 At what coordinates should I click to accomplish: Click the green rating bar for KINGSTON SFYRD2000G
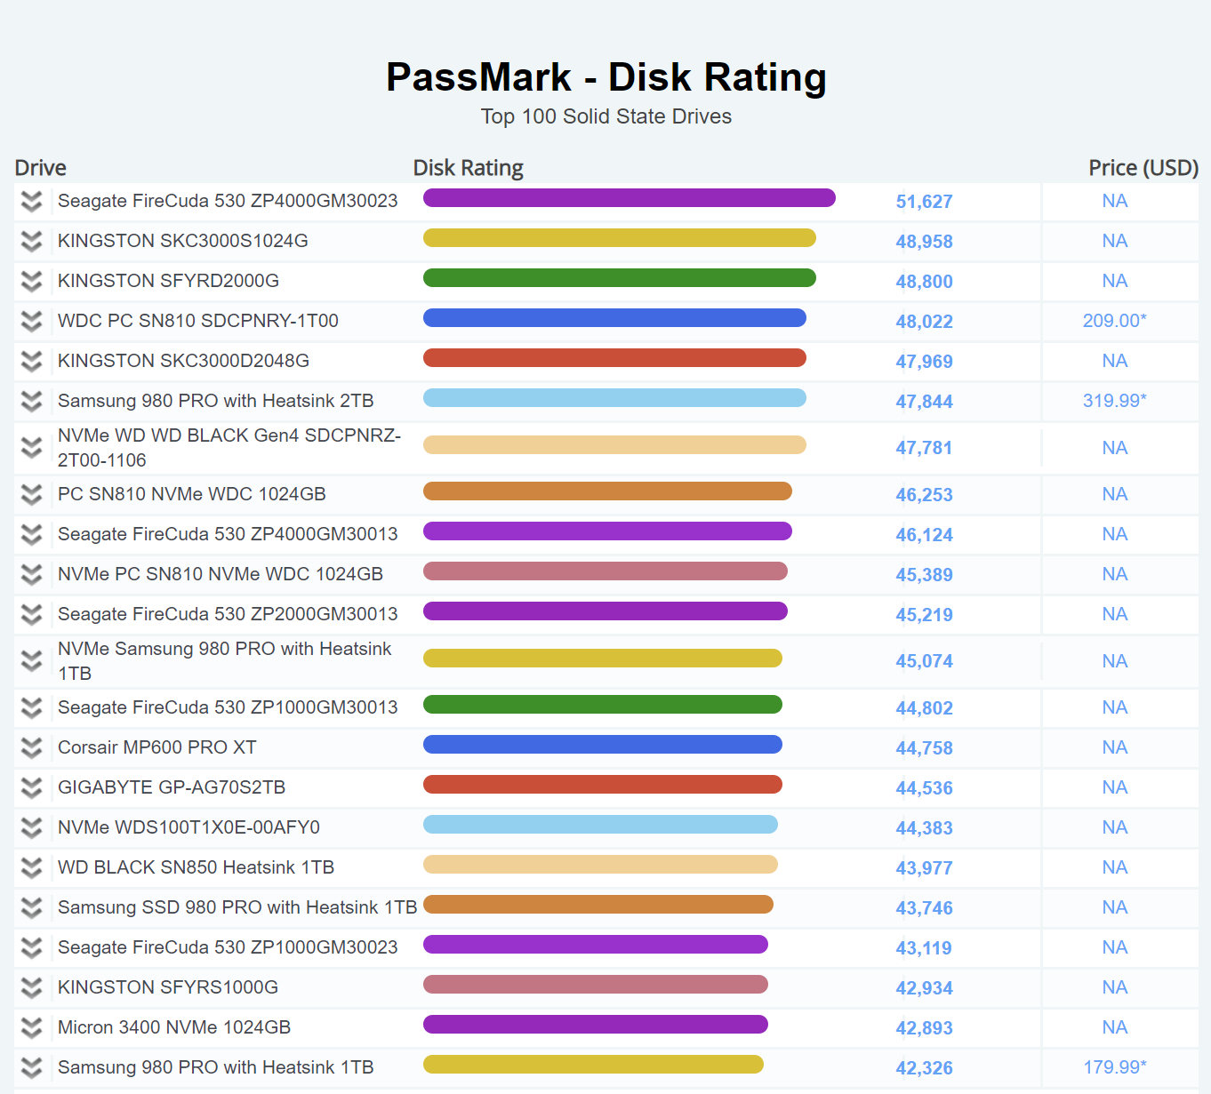click(x=619, y=278)
